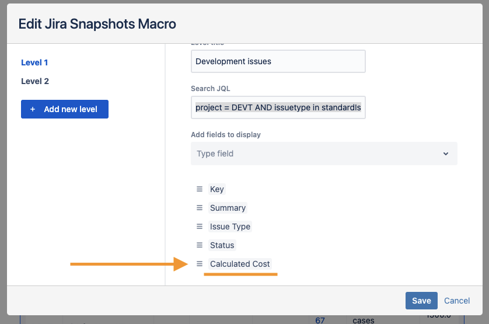Select the Key field tag
The height and width of the screenshot is (324, 489).
[x=216, y=189]
